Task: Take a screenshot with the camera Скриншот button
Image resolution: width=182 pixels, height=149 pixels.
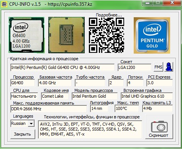Action: (x=159, y=126)
